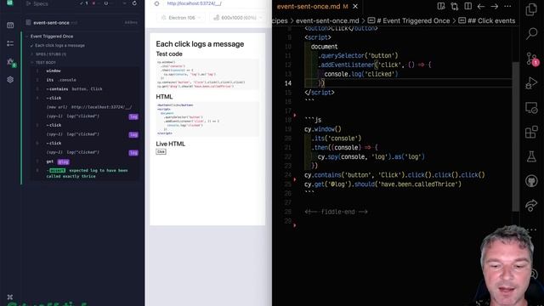The height and width of the screenshot is (306, 544).
Task: Open the Testing beaker icon
Action: pos(531,156)
